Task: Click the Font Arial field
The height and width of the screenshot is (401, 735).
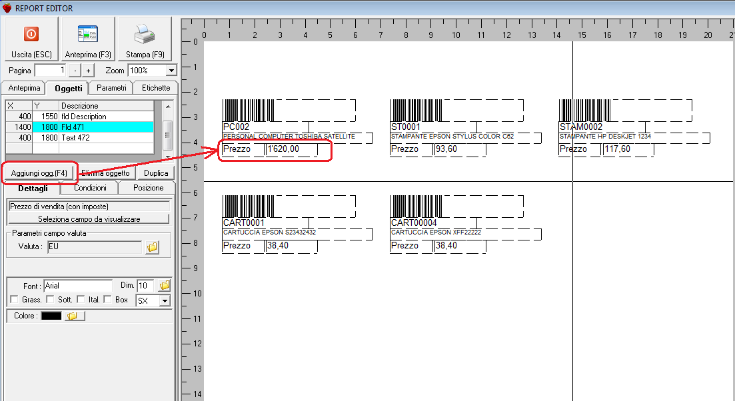Action: 78,286
